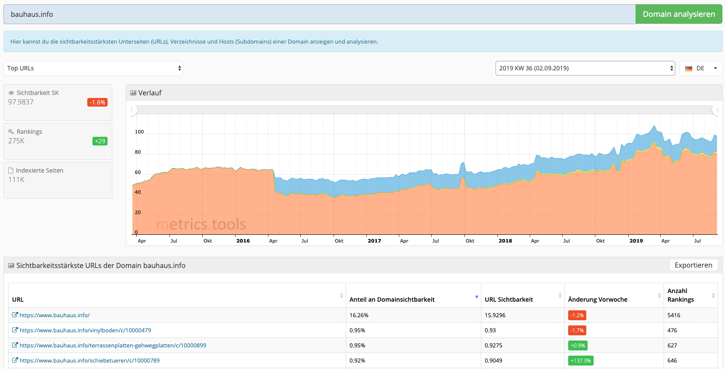This screenshot has height=369, width=725.
Task: Click the chart range slider track
Action: coord(424,110)
